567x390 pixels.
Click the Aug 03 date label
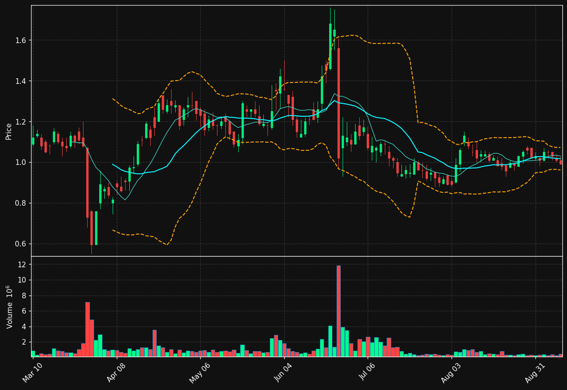pyautogui.click(x=452, y=372)
